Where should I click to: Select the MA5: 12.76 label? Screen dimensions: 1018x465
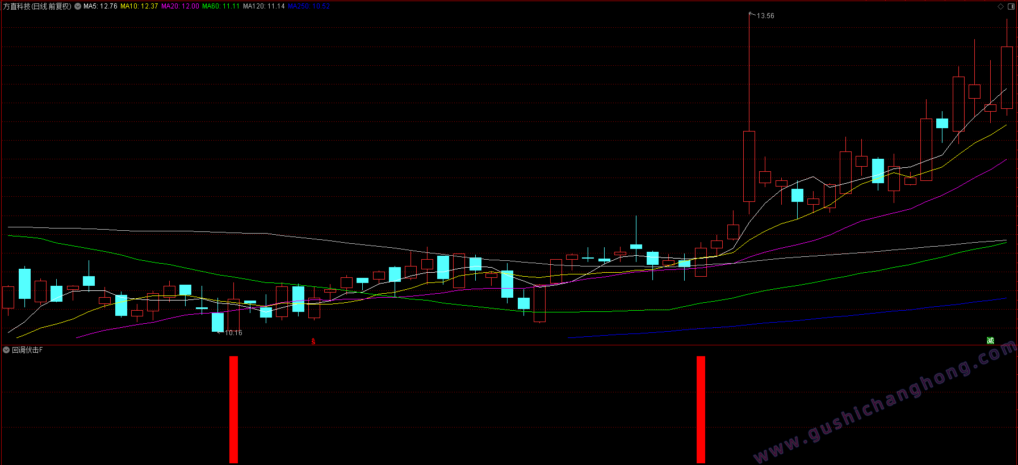(x=100, y=6)
